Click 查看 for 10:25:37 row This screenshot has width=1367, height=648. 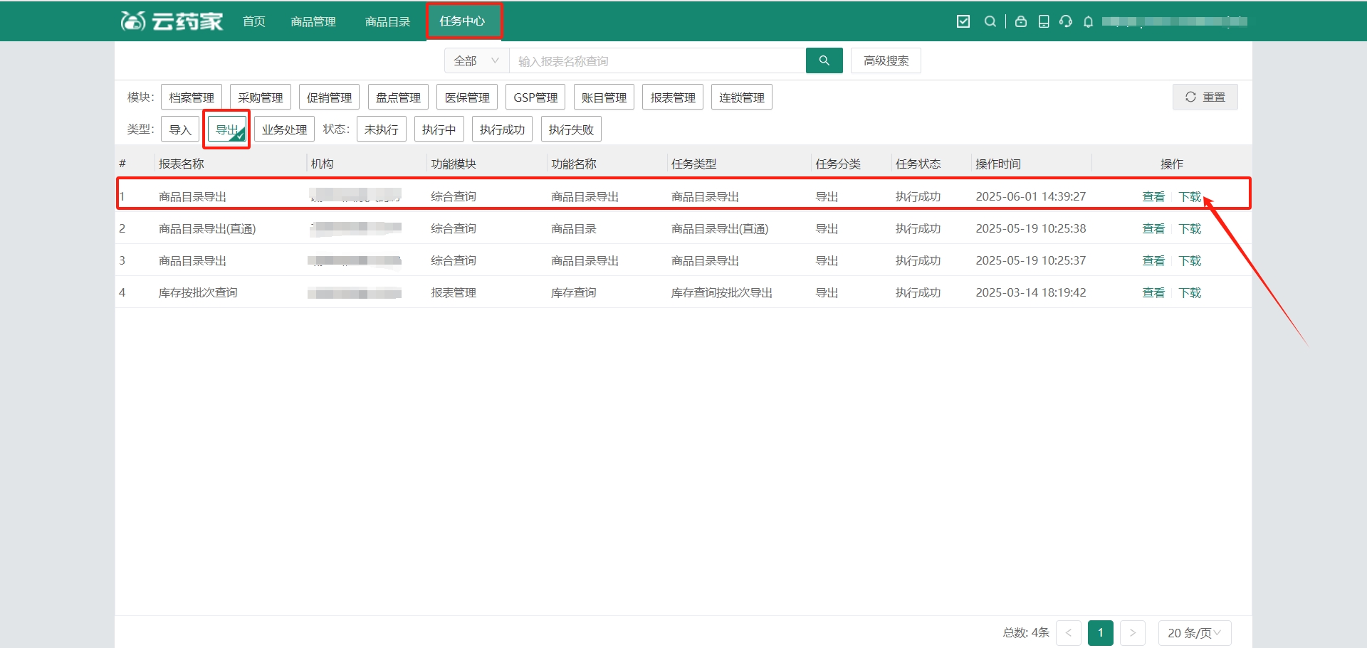(x=1153, y=260)
